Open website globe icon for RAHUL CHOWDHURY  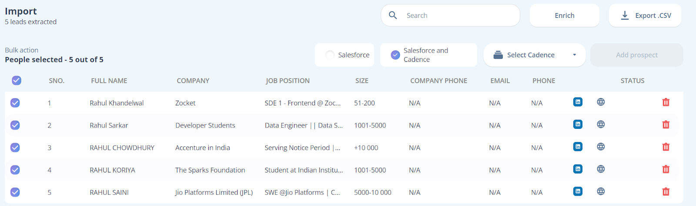pos(601,147)
